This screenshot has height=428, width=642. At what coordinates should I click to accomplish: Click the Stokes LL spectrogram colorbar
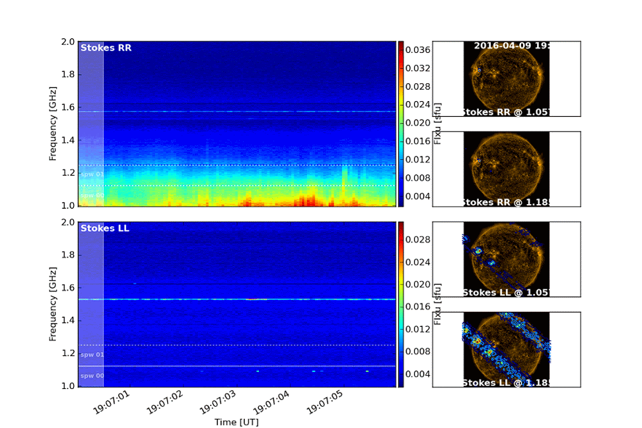(400, 304)
